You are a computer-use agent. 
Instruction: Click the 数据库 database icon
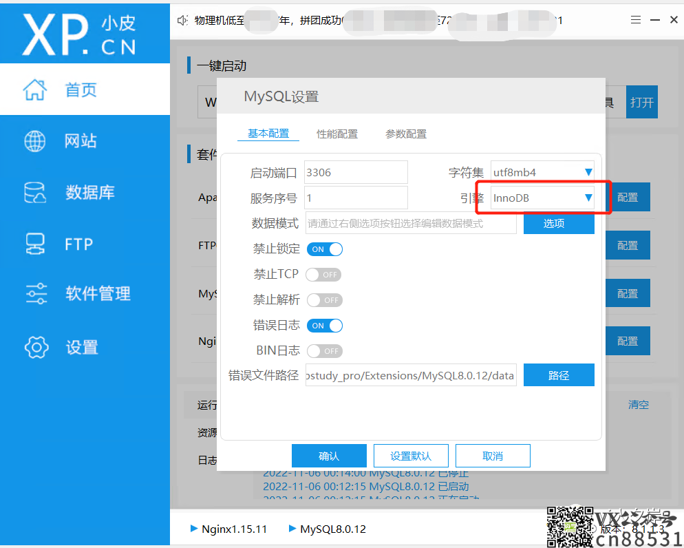[x=35, y=192]
